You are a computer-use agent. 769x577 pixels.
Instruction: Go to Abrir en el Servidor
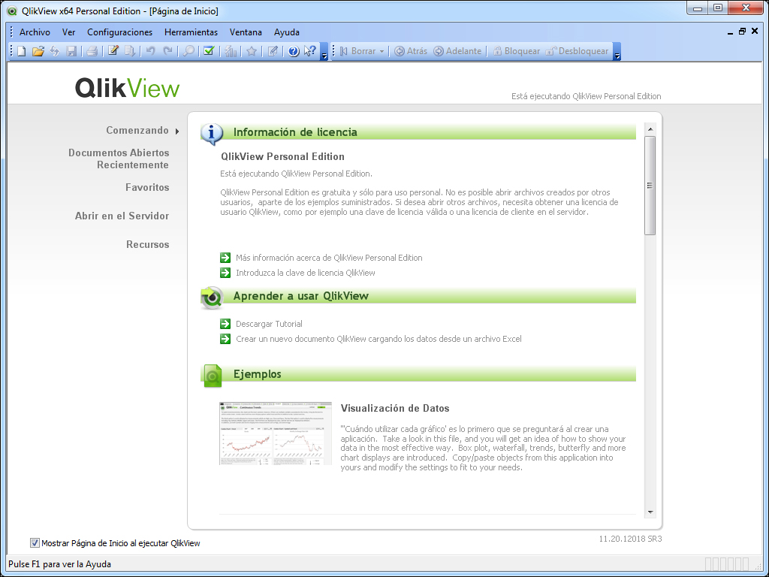click(x=122, y=216)
